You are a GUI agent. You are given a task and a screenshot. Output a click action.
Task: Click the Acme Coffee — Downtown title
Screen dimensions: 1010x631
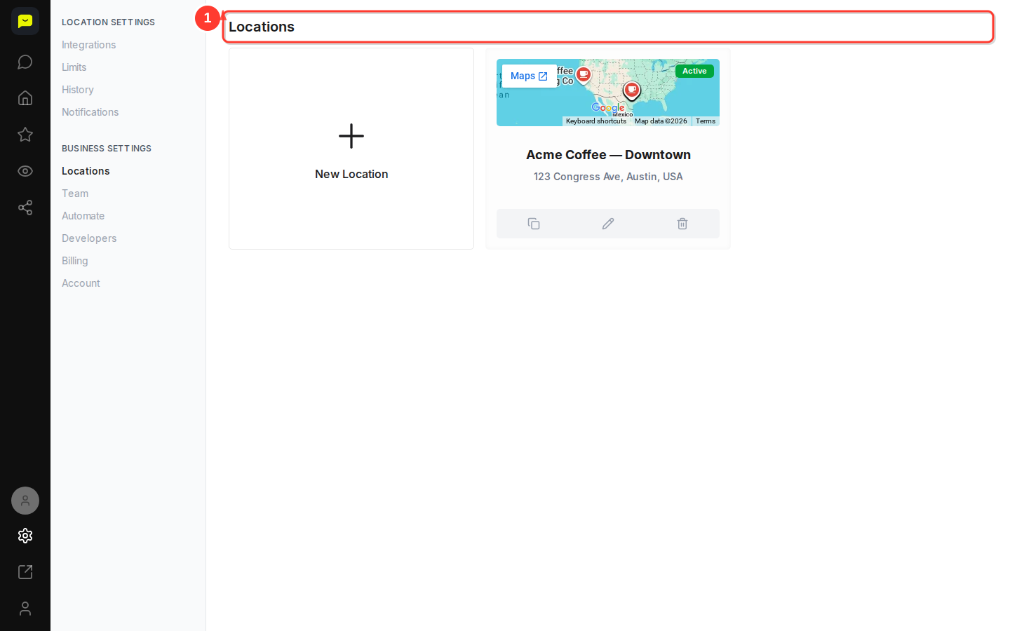(x=608, y=155)
